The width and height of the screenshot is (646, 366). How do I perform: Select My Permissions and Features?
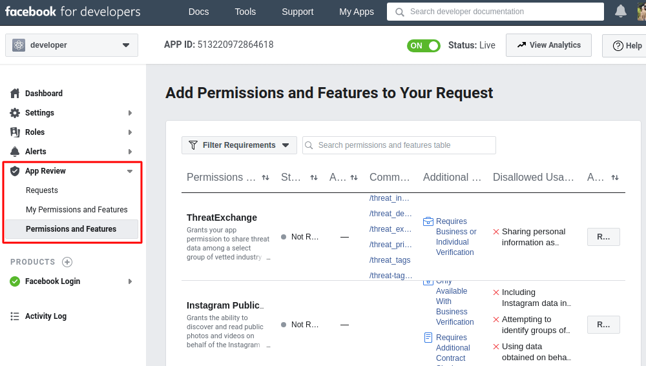(77, 210)
